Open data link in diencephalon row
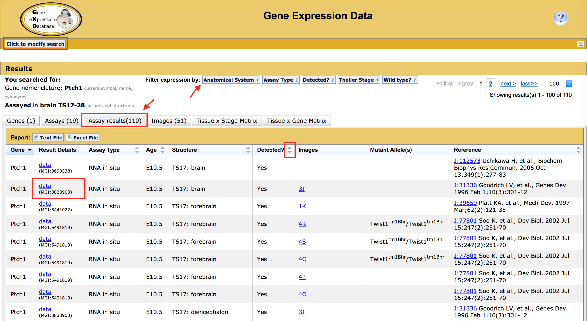 pyautogui.click(x=45, y=309)
